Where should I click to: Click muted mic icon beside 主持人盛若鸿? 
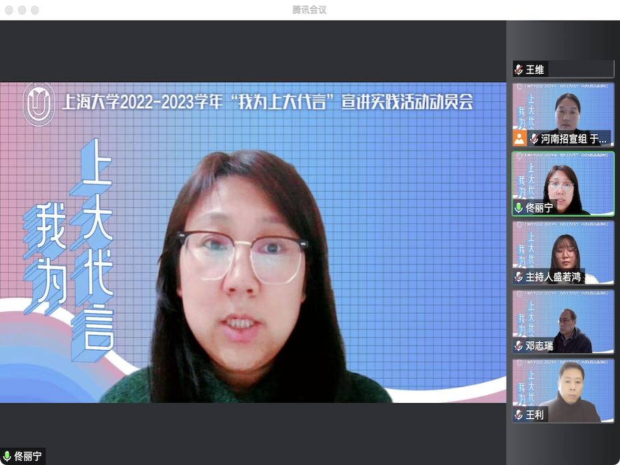pyautogui.click(x=519, y=277)
